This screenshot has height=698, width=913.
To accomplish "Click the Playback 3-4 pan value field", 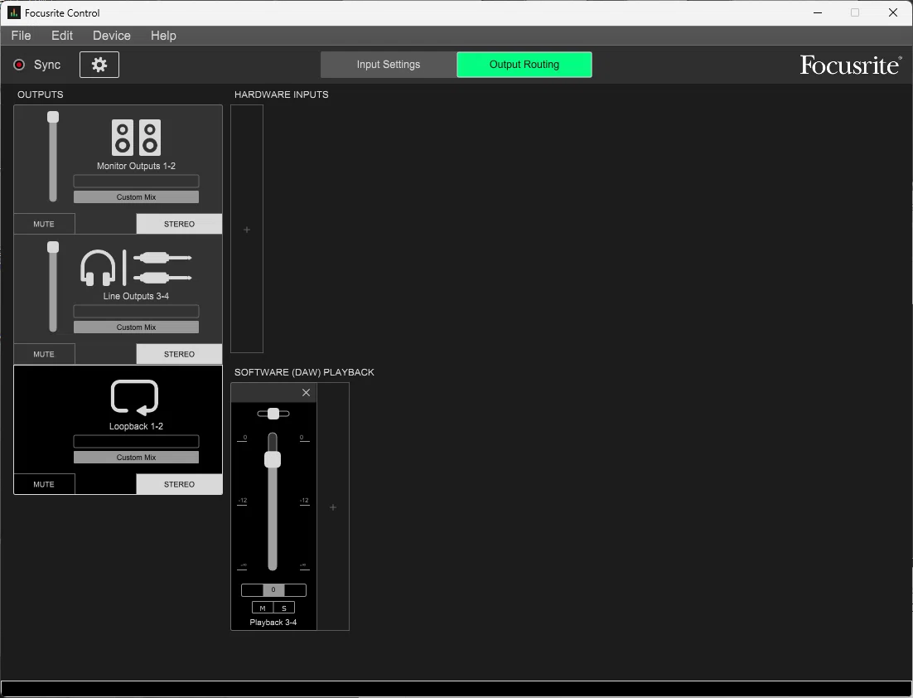I will click(x=273, y=589).
